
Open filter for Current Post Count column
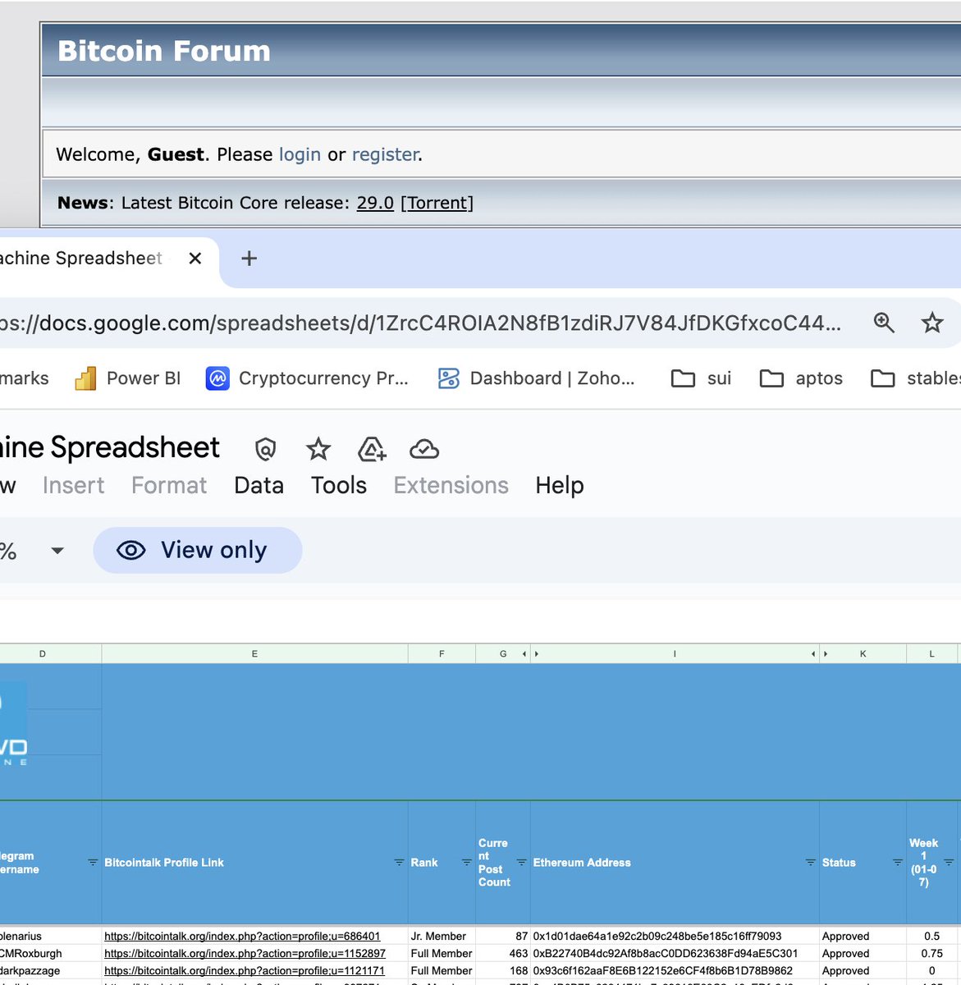521,863
